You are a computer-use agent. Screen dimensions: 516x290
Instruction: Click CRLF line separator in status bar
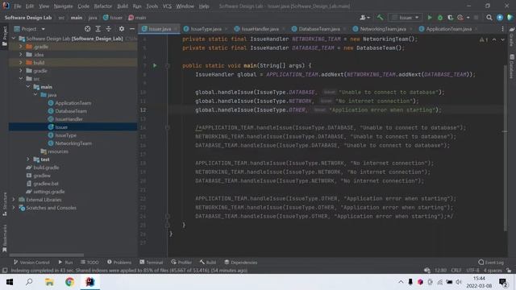point(456,271)
